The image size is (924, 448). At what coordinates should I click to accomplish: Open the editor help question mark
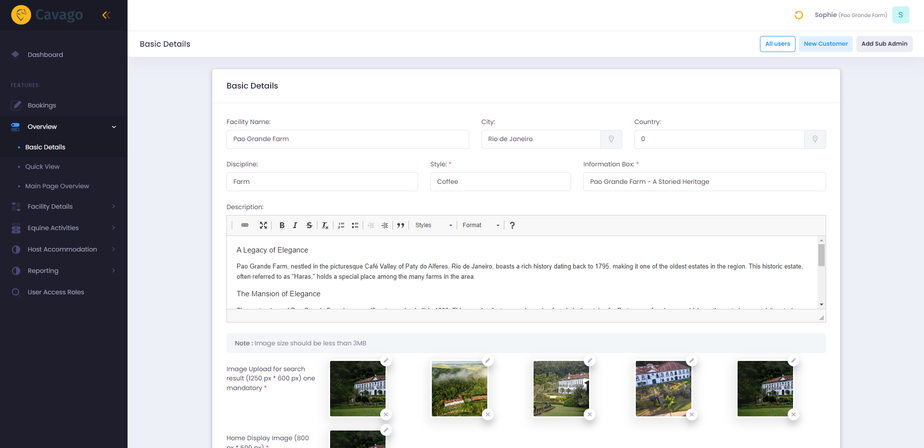pos(512,225)
